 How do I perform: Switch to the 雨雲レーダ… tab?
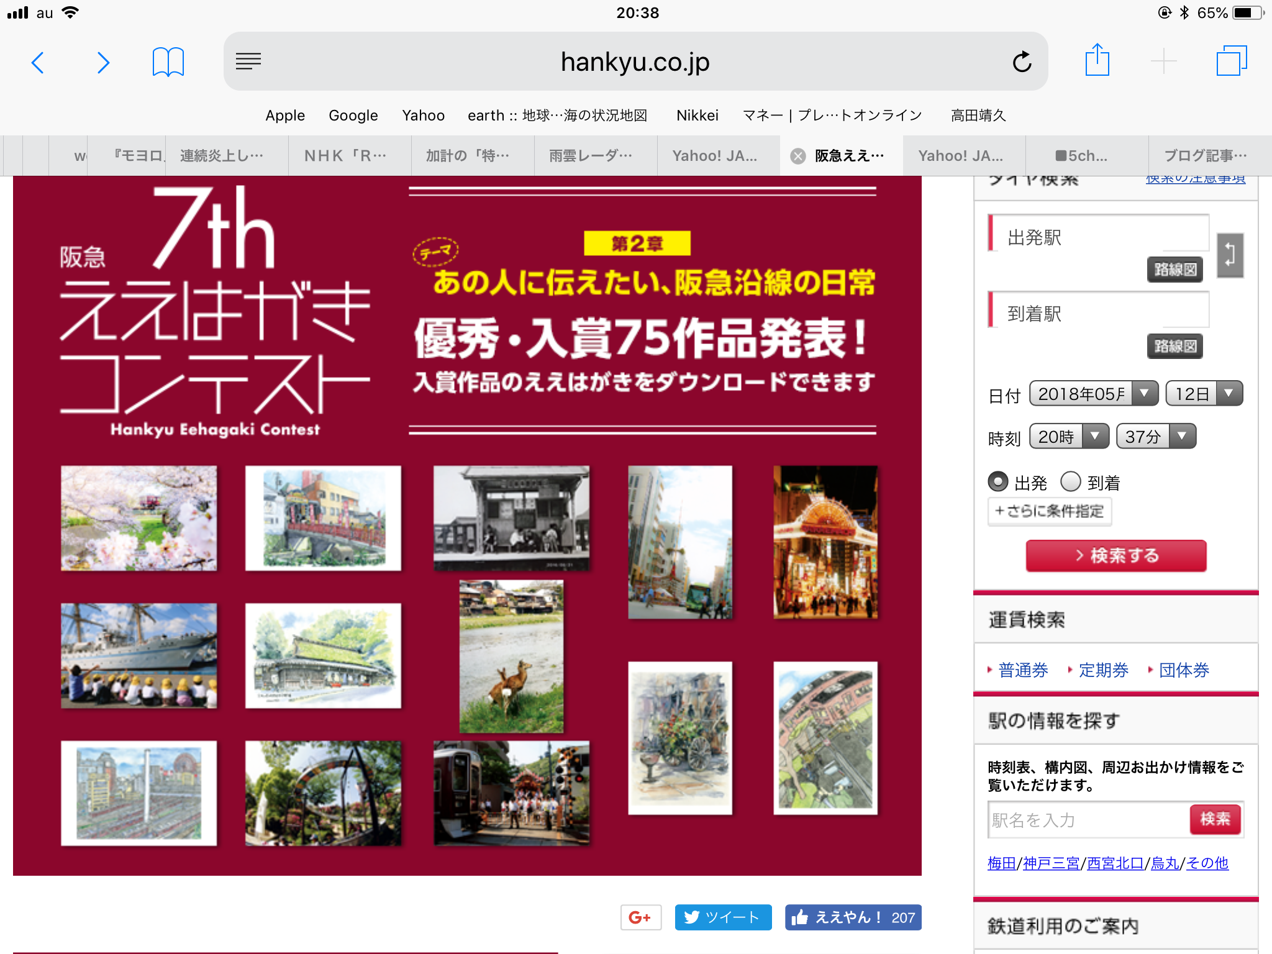pos(596,156)
